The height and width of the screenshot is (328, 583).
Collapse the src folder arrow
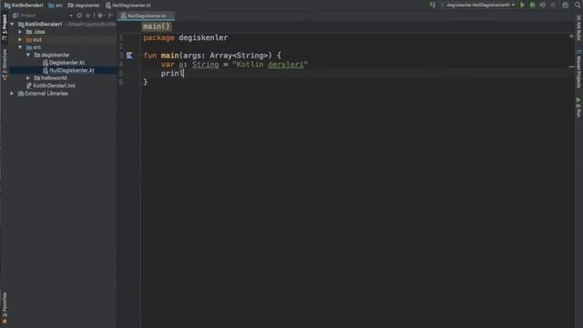tap(20, 47)
